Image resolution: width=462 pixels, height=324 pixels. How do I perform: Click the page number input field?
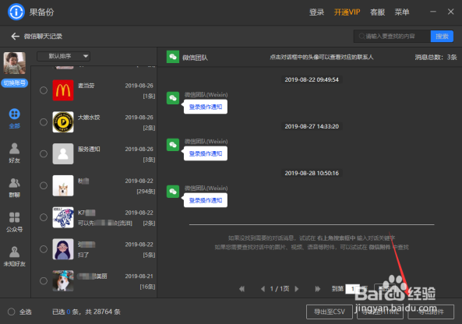(352, 289)
